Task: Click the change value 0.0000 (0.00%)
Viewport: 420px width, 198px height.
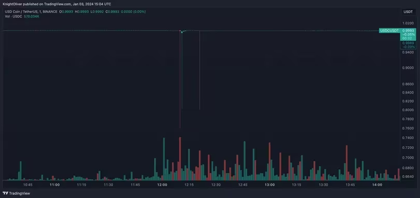Action: [133, 12]
